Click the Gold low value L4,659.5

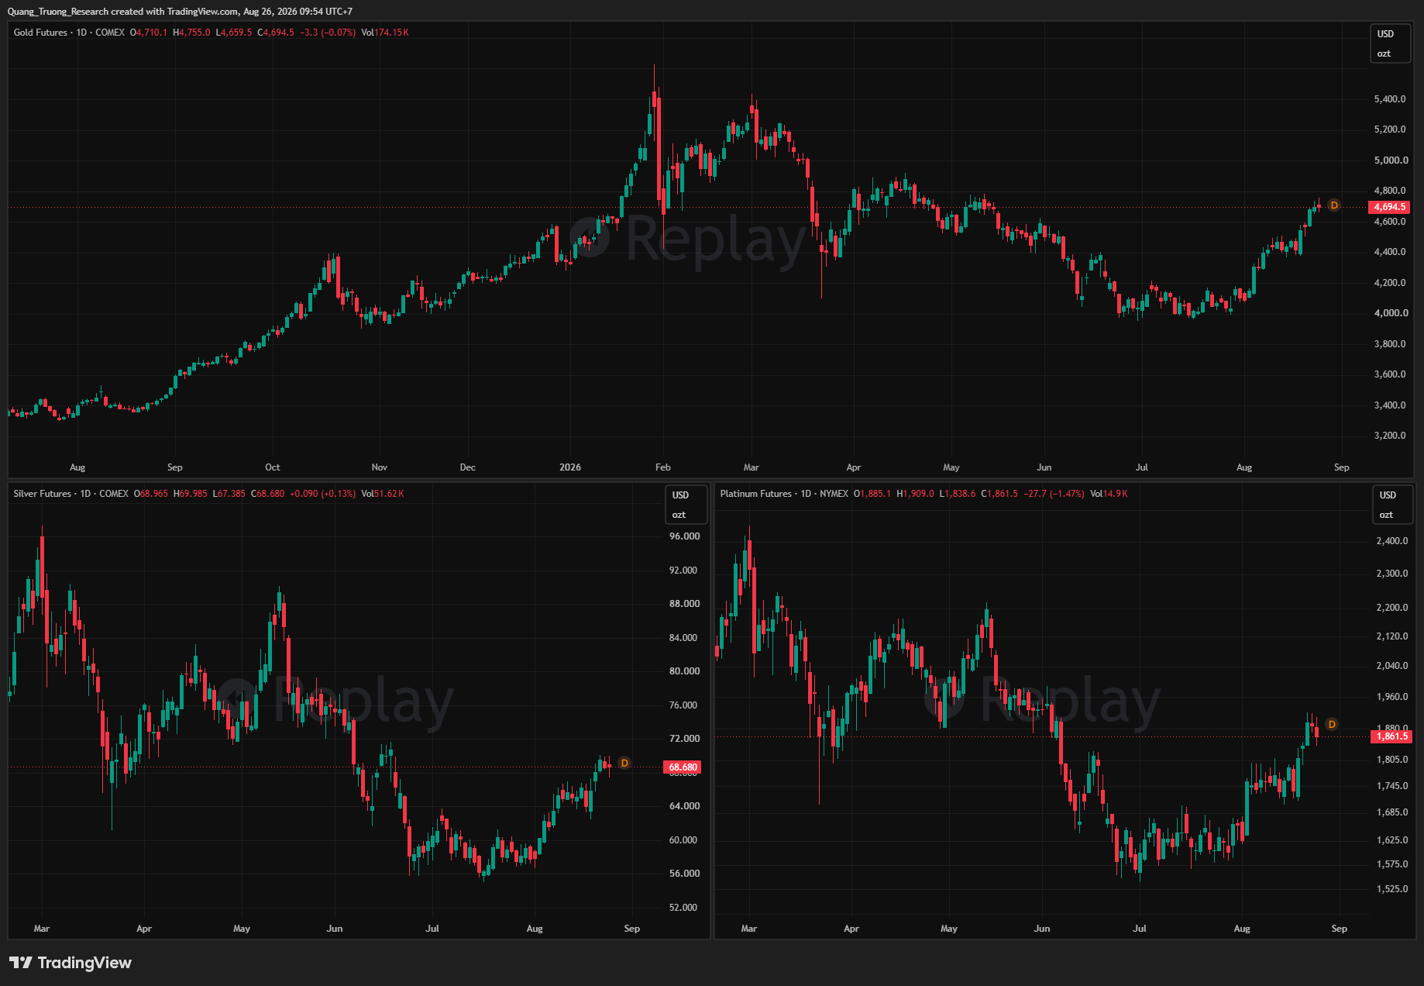click(234, 33)
